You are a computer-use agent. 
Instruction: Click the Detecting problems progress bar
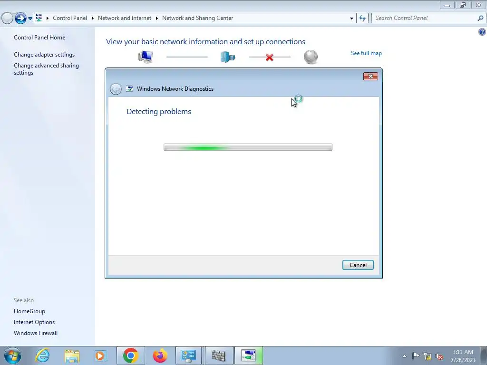248,147
